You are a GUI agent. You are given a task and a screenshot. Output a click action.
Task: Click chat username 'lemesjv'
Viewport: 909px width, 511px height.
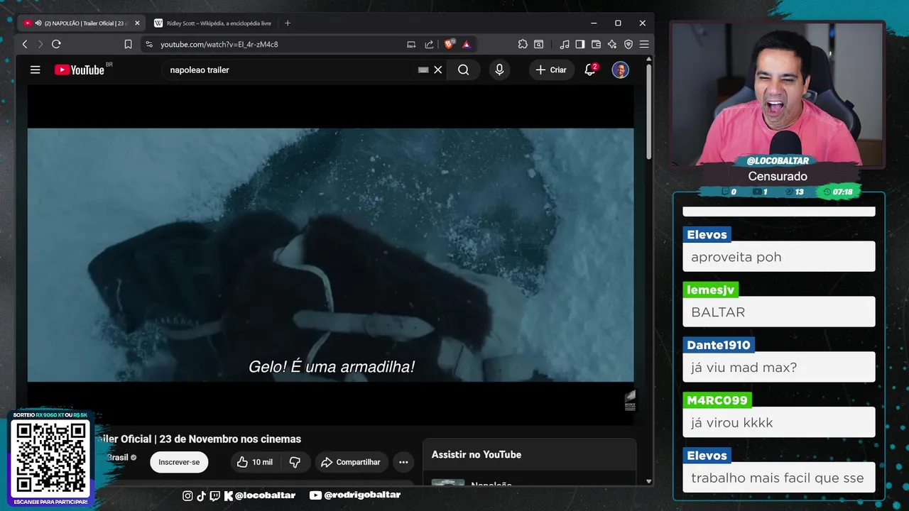click(x=711, y=290)
